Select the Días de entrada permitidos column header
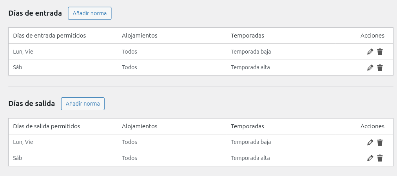Screen dimensions: 397x176 49,36
